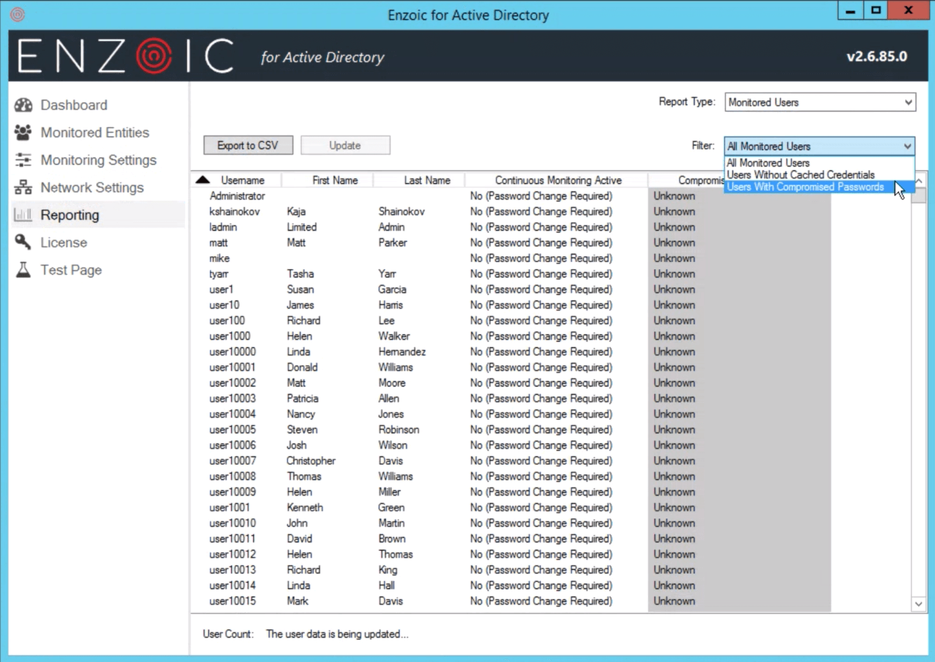Image resolution: width=935 pixels, height=662 pixels.
Task: Click first name Josh
Action: [296, 445]
